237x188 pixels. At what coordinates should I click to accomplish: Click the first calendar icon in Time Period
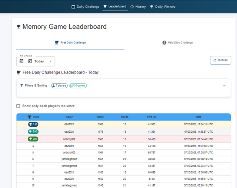click(21, 61)
